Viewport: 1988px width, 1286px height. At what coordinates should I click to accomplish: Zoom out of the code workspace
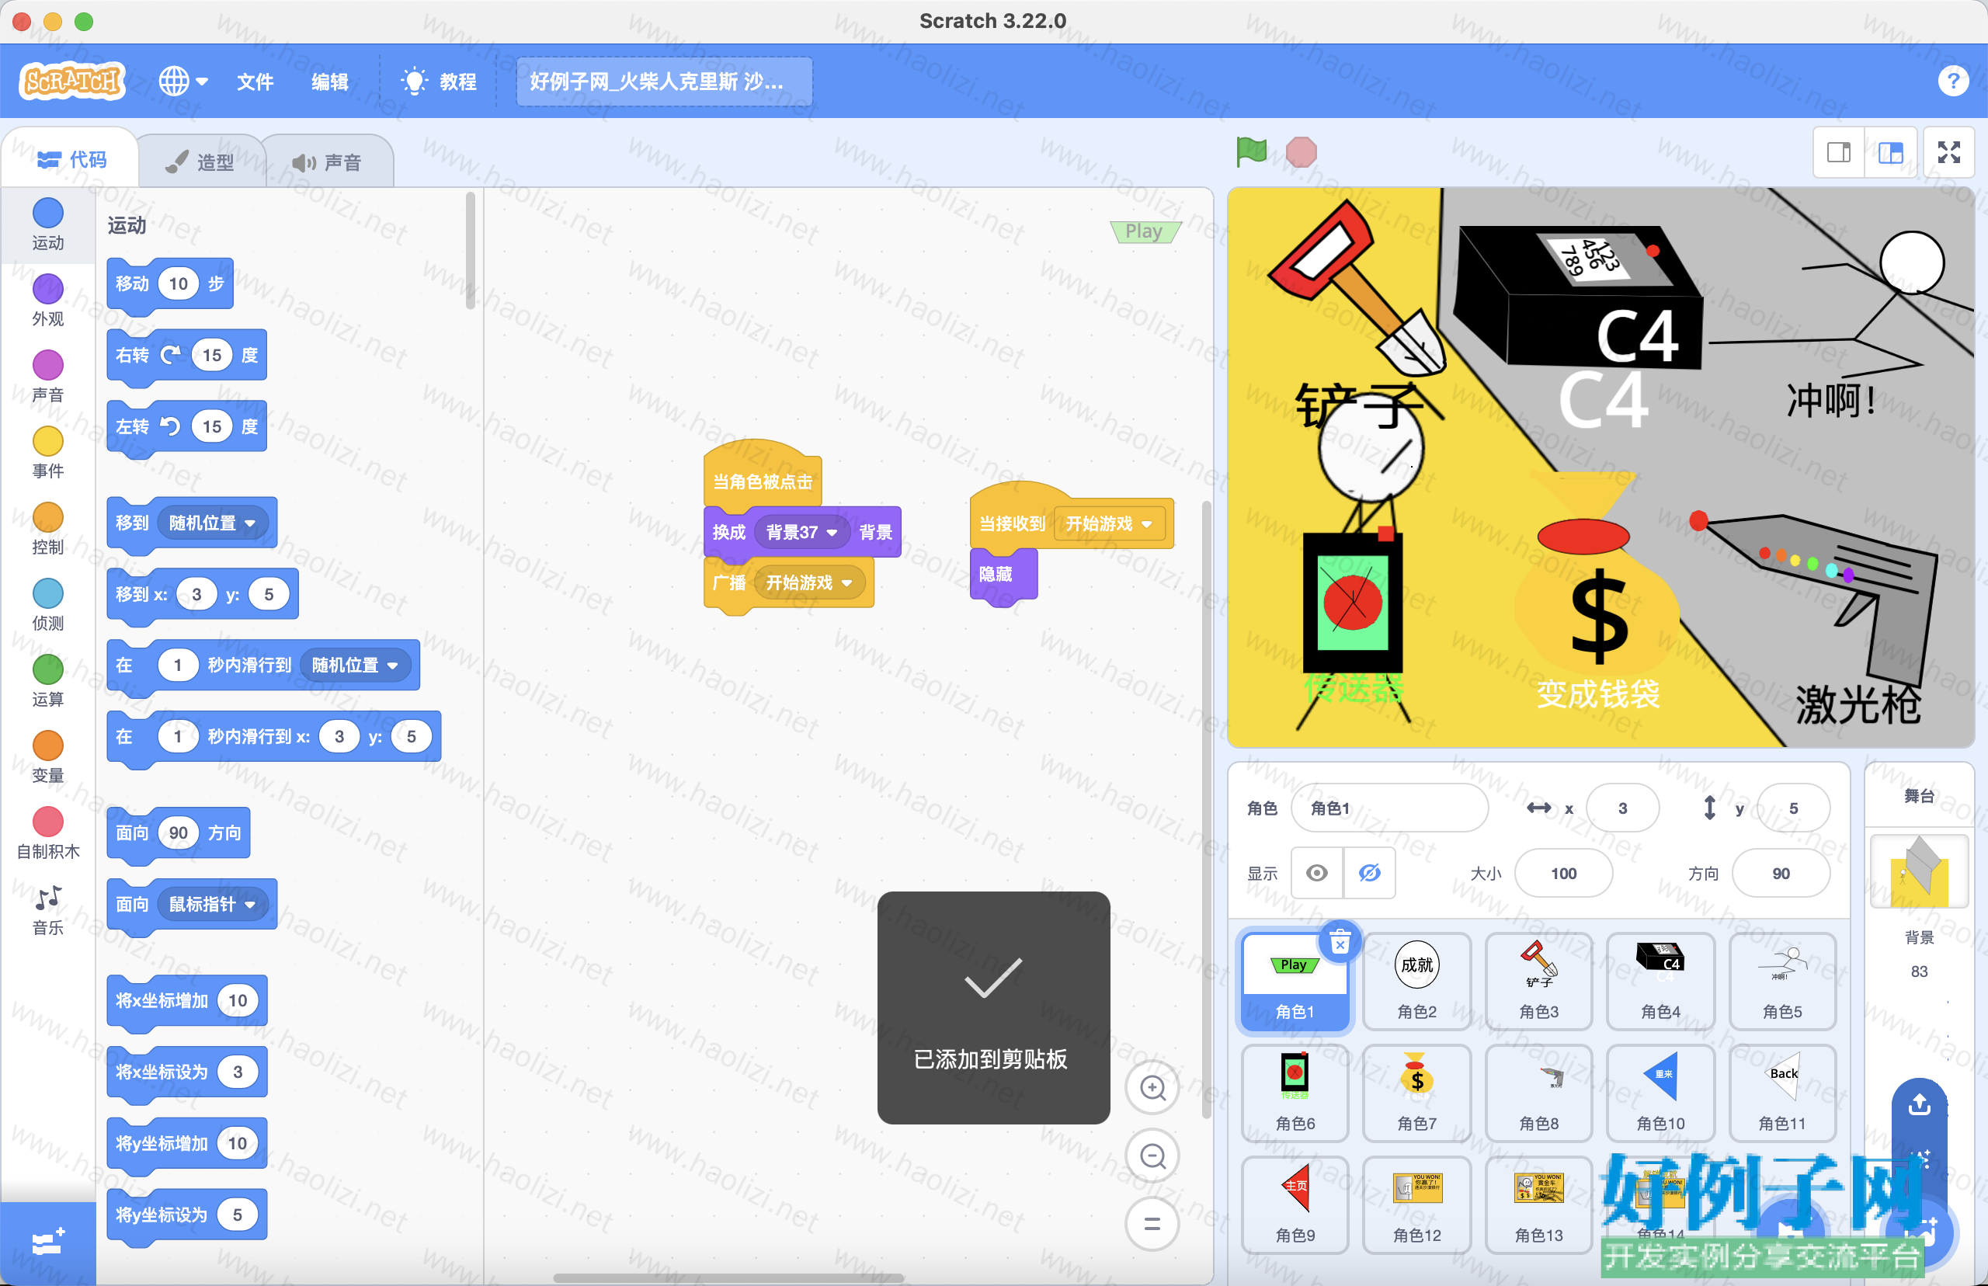tap(1152, 1156)
